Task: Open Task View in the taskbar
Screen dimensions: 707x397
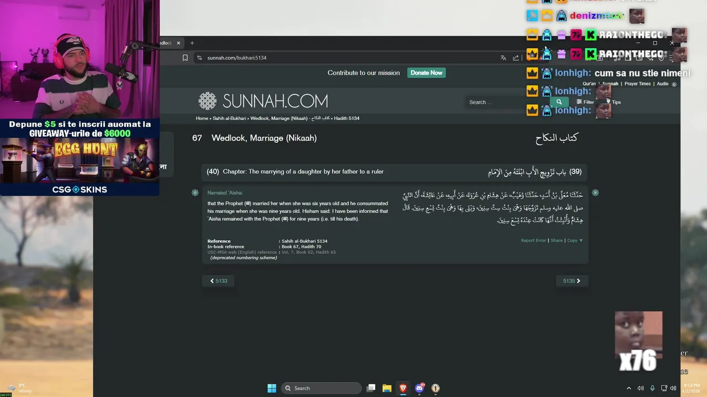Action: coord(371,388)
